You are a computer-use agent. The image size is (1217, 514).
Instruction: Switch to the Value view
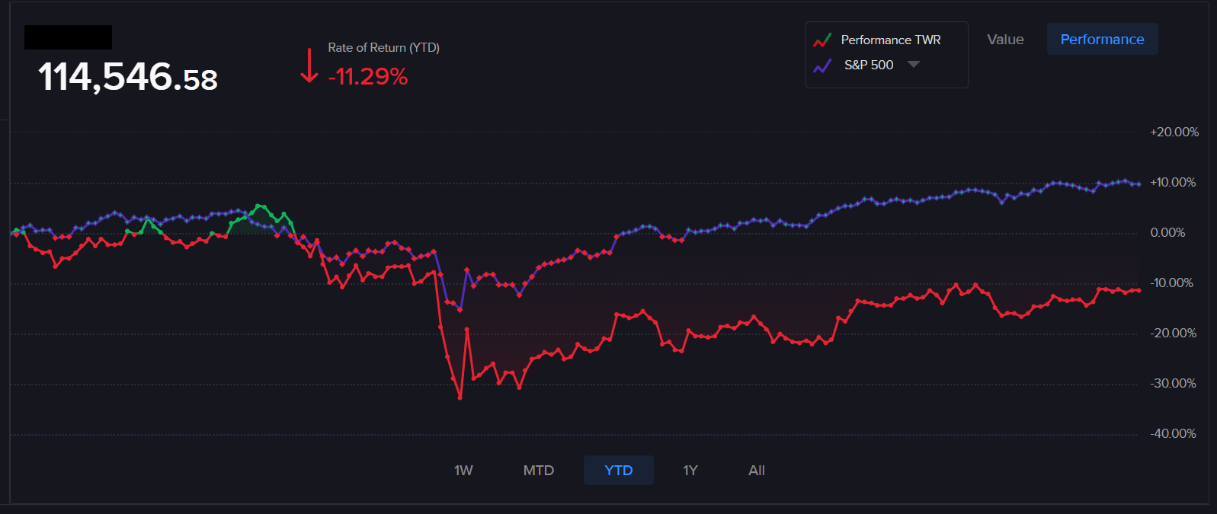point(1005,40)
